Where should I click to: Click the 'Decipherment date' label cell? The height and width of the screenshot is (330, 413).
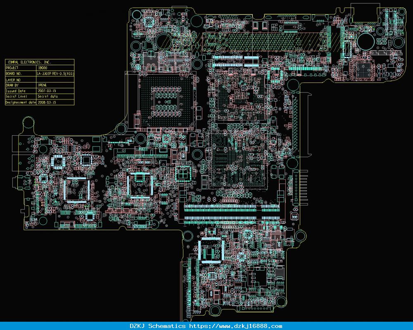pos(21,102)
